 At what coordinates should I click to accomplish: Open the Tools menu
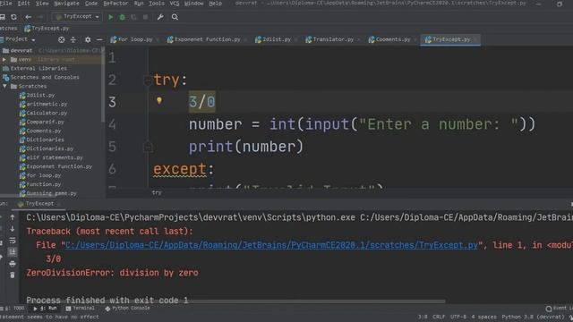(157, 4)
